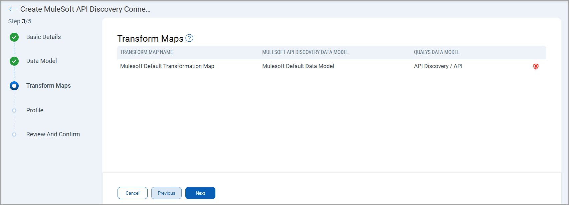Image resolution: width=569 pixels, height=205 pixels.
Task: Click the TRANSFORM MAP NAME column header
Action: pyautogui.click(x=147, y=52)
